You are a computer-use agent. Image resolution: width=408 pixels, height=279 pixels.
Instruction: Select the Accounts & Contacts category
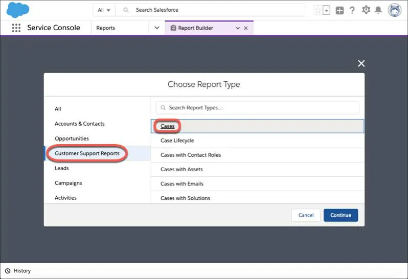[x=80, y=124]
